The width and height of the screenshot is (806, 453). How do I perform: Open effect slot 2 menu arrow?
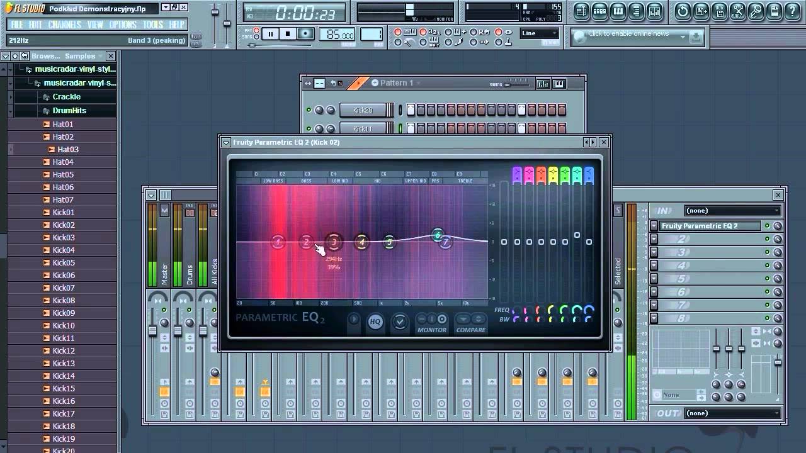click(654, 239)
